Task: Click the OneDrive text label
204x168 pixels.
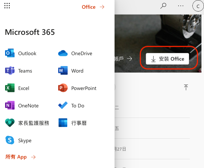Action: tap(82, 53)
